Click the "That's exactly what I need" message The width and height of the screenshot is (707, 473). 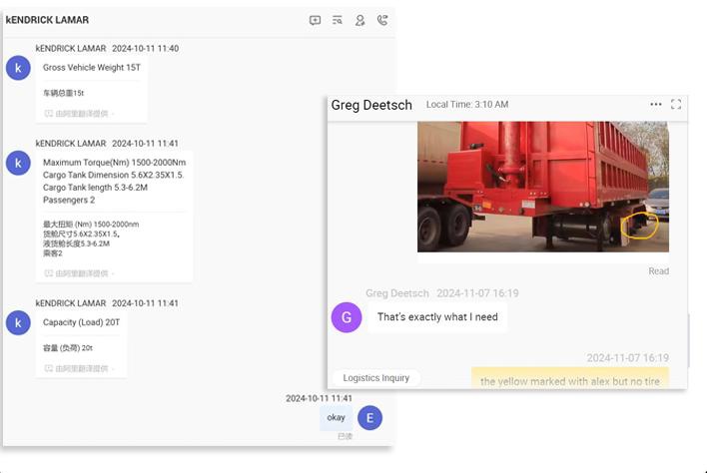pos(437,317)
